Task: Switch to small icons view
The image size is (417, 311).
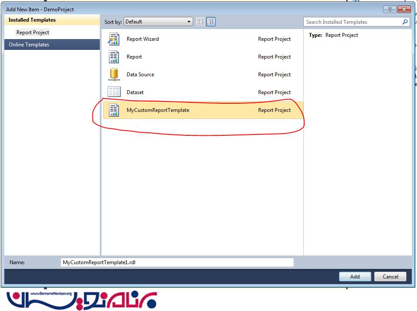Action: [200, 22]
